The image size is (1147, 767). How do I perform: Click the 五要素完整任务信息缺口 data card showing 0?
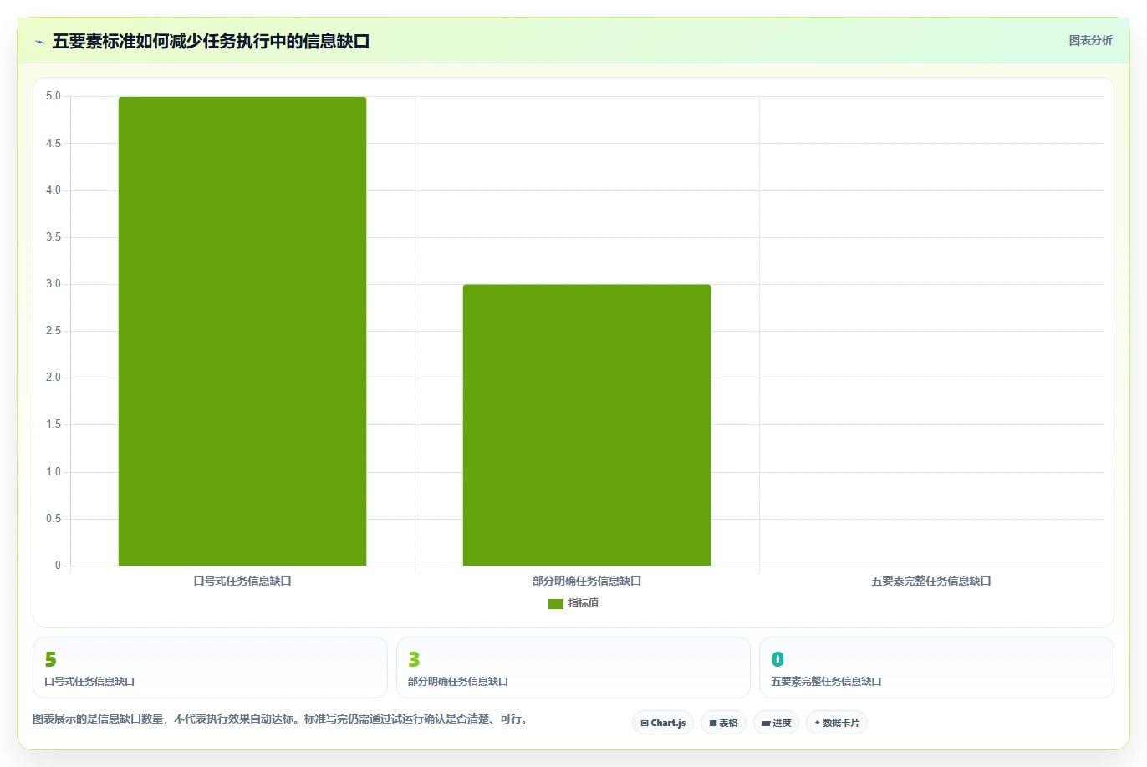(936, 668)
